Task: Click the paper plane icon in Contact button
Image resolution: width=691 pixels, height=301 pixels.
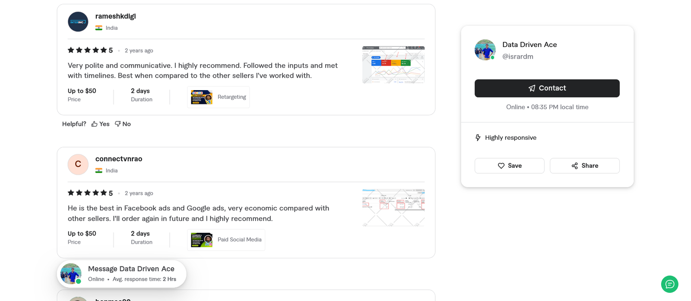Action: 531,88
